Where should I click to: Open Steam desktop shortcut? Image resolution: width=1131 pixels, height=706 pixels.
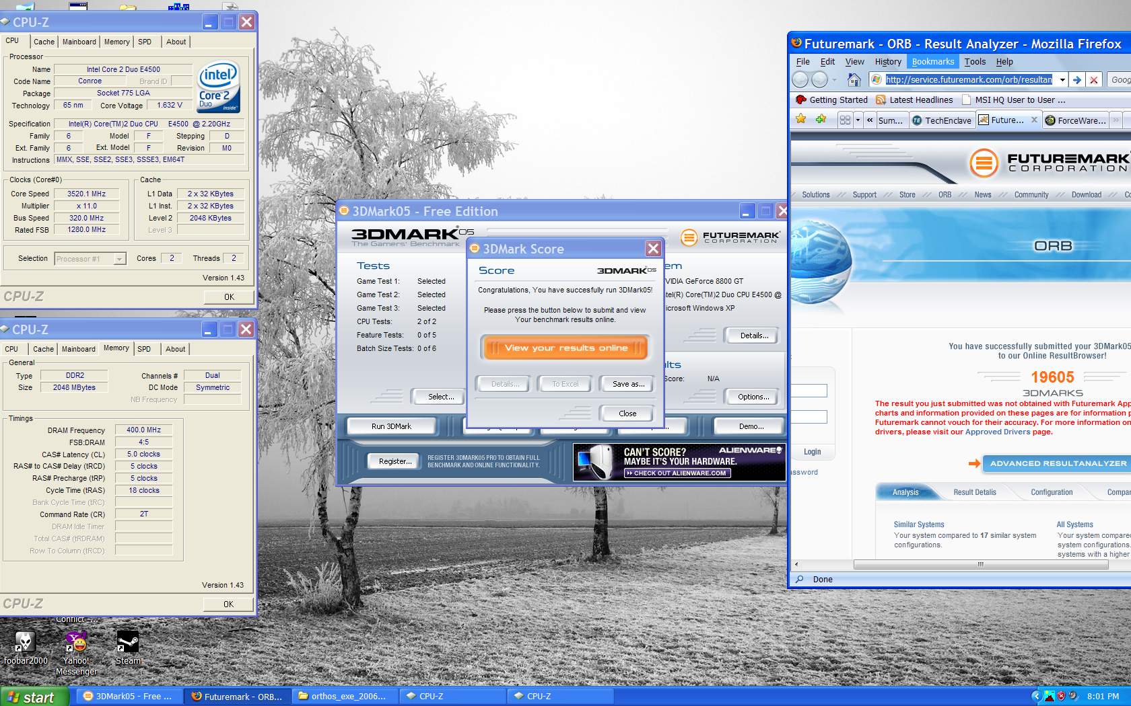tap(128, 648)
